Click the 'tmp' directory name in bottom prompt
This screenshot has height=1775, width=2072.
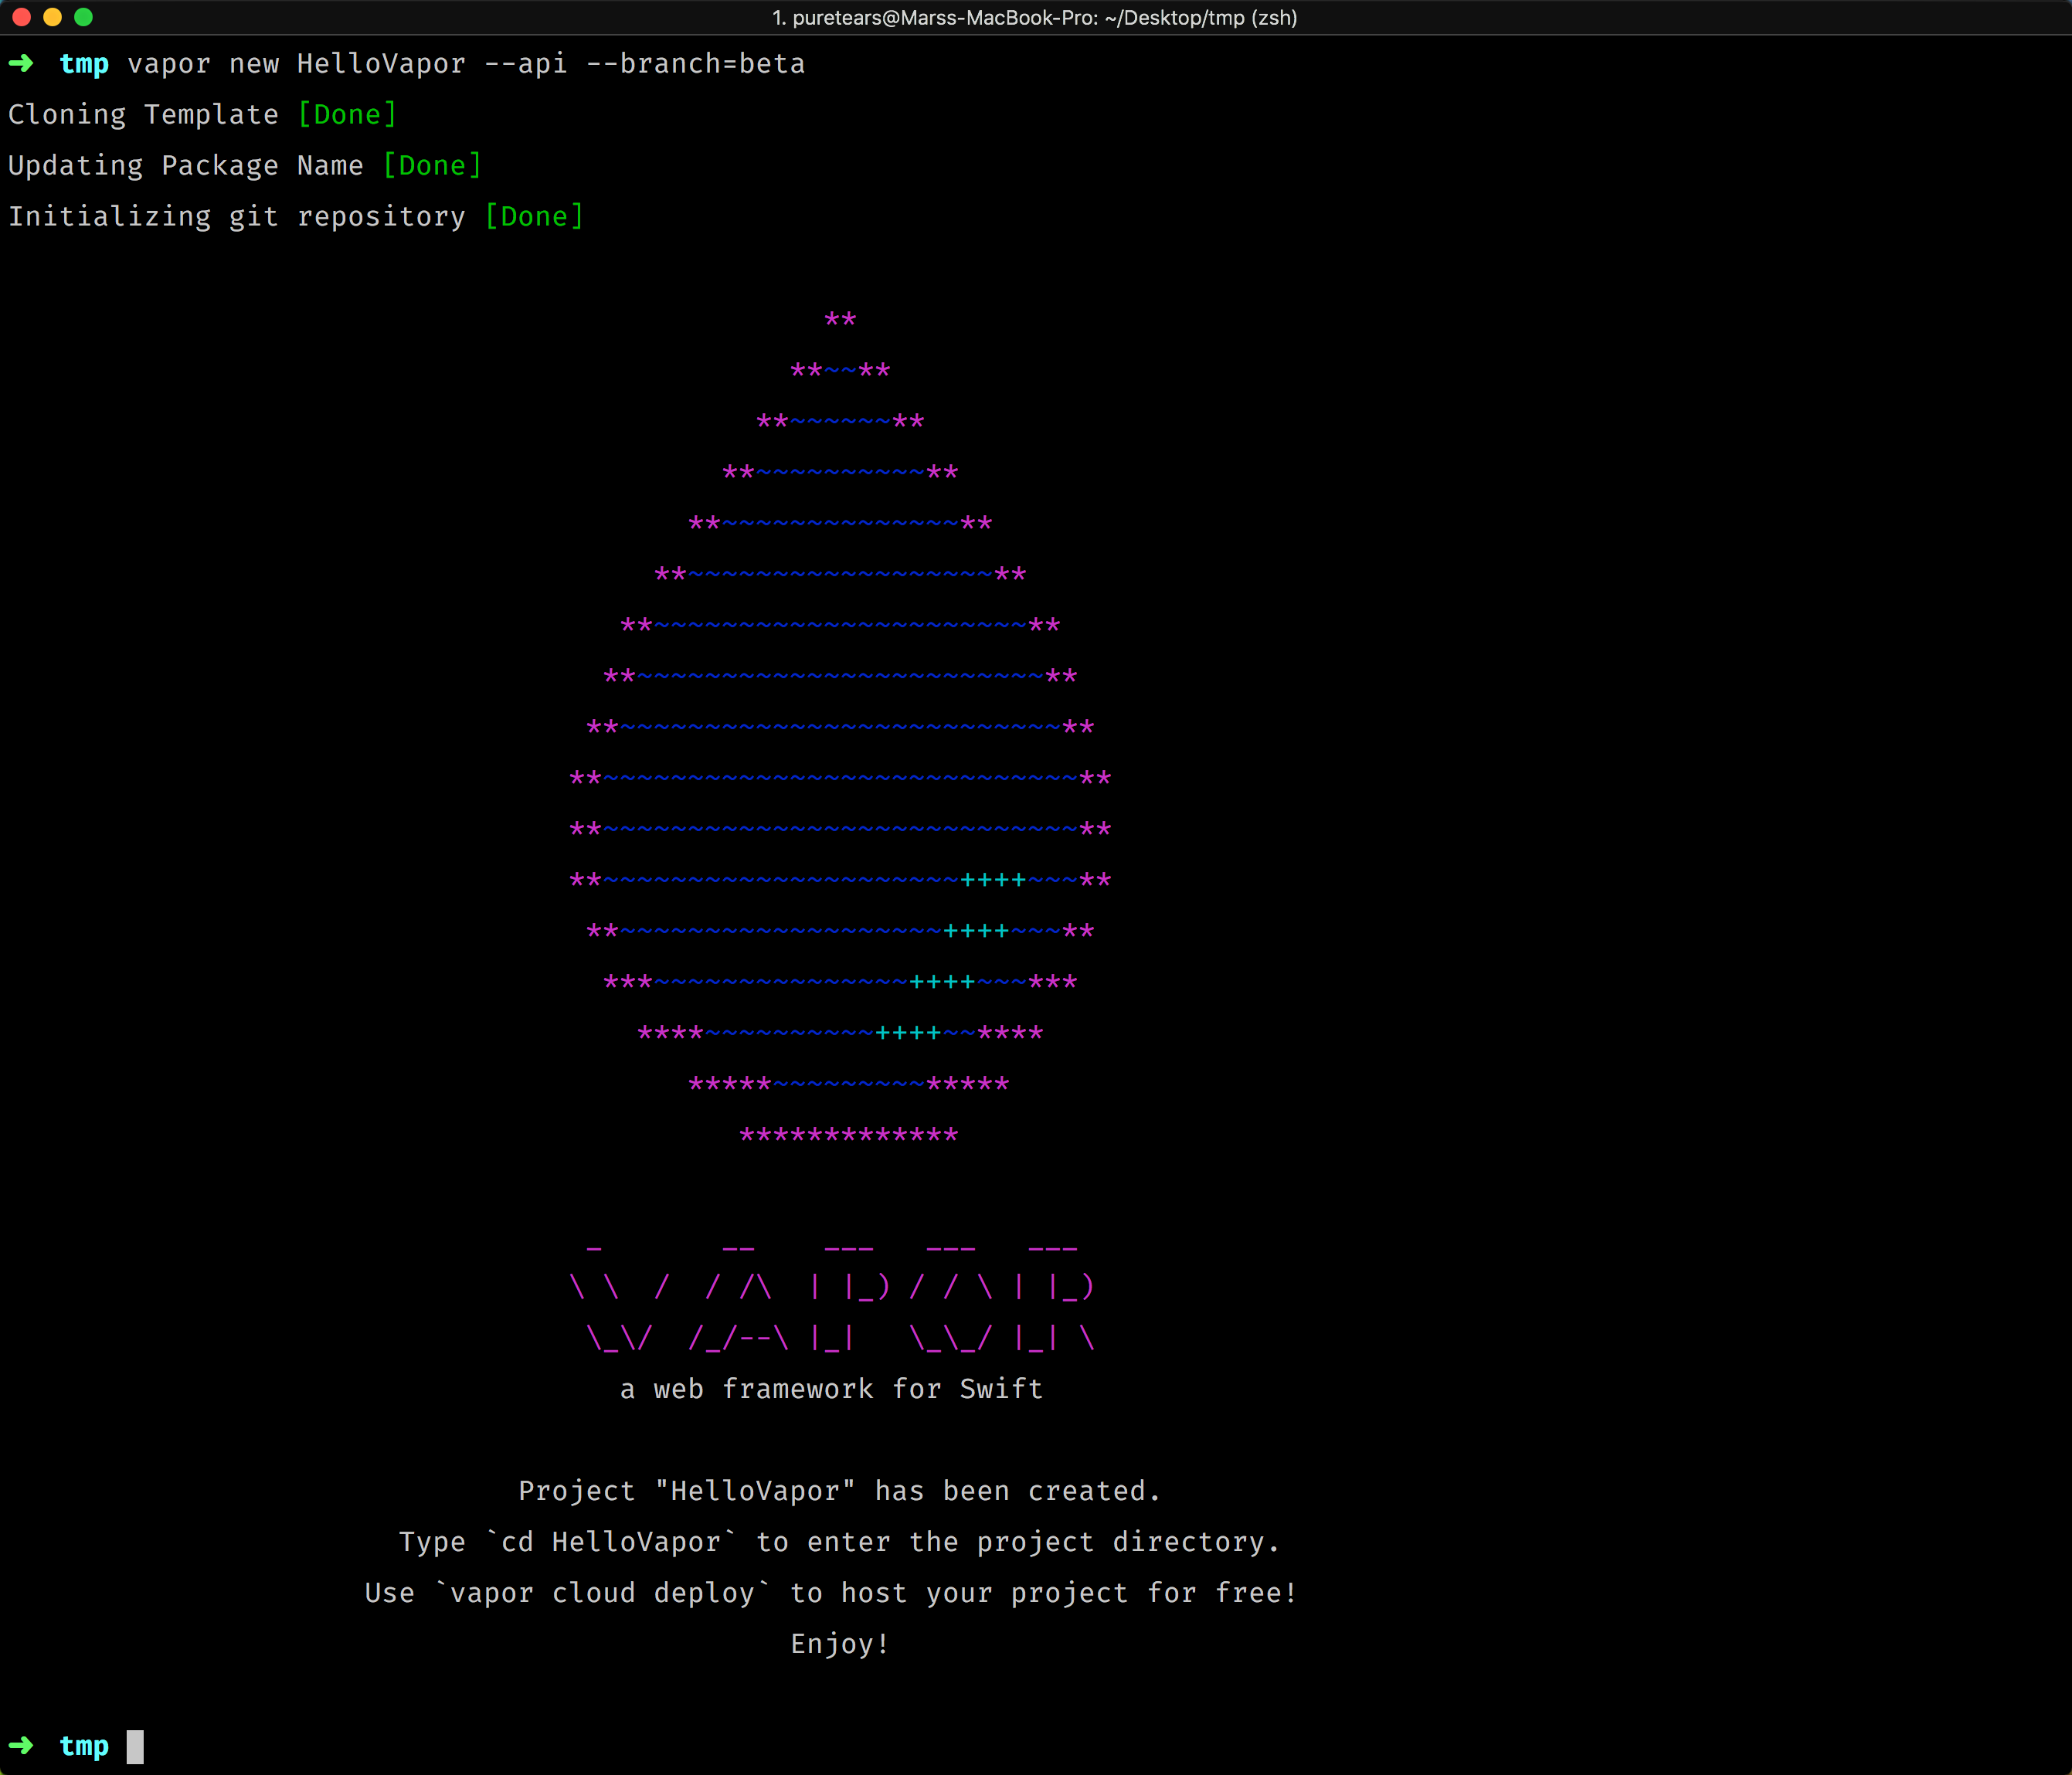tap(84, 1746)
